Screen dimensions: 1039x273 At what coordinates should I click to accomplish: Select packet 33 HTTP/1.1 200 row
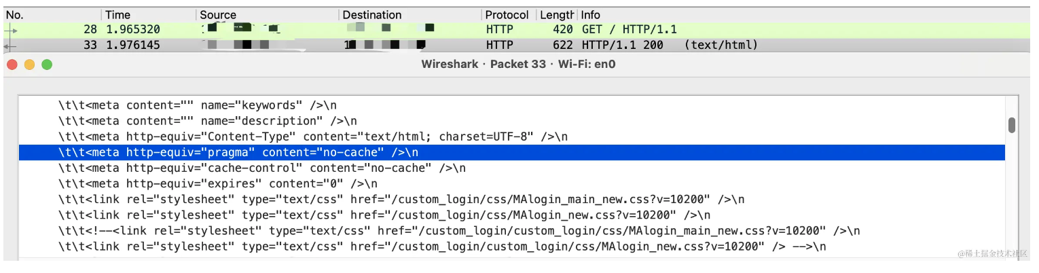point(517,45)
